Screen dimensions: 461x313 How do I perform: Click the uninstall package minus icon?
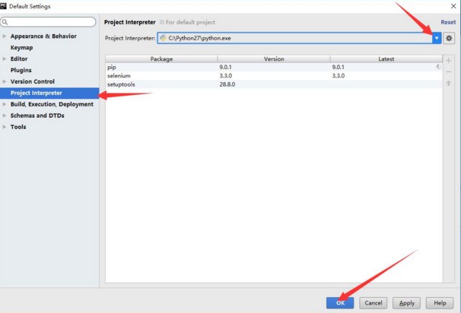[x=448, y=72]
